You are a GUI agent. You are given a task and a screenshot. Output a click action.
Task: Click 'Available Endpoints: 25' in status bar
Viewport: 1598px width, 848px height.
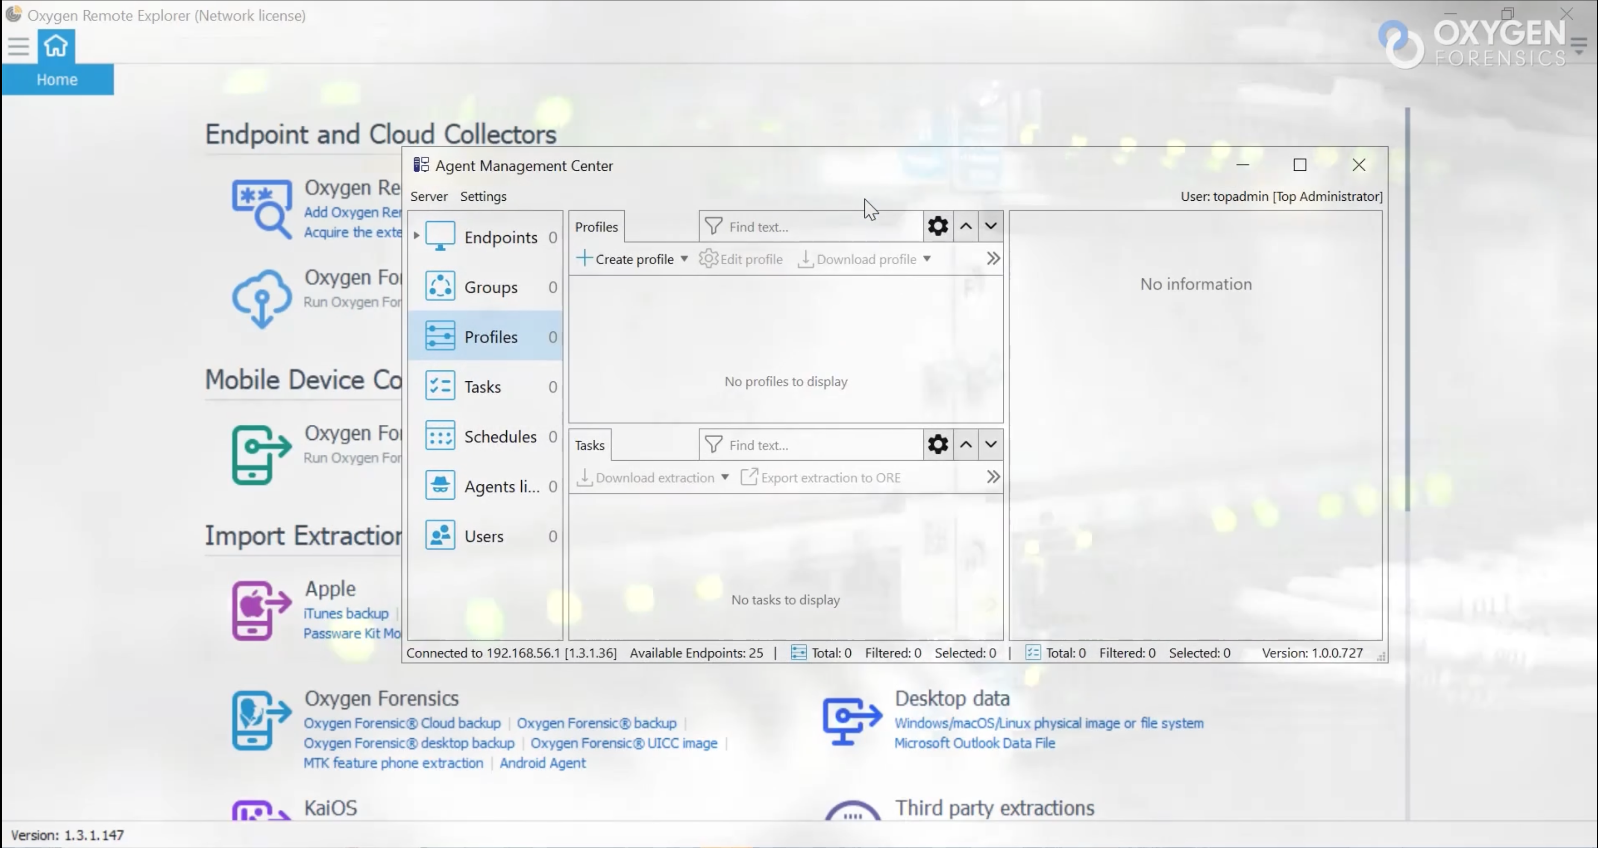[x=696, y=653]
